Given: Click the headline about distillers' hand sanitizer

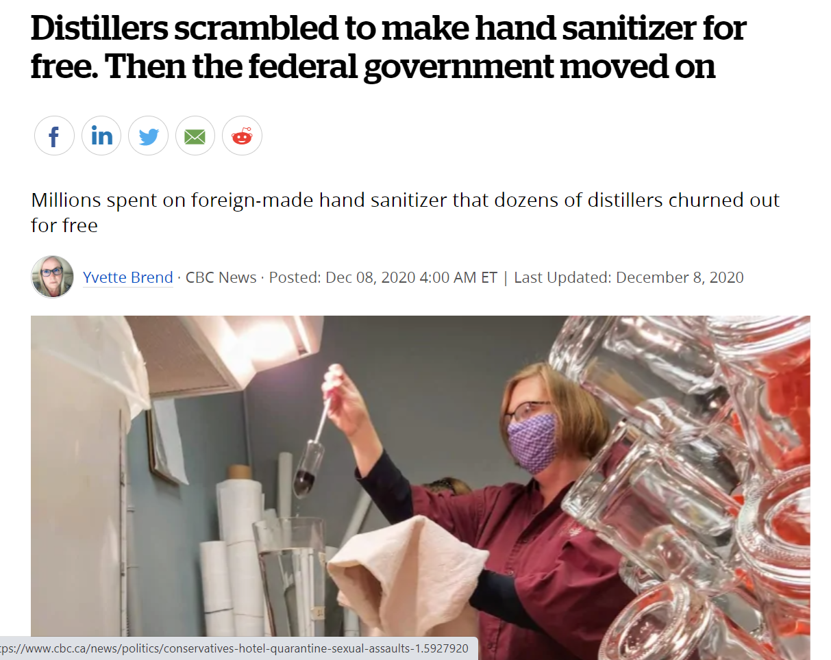Looking at the screenshot, I should coord(388,48).
